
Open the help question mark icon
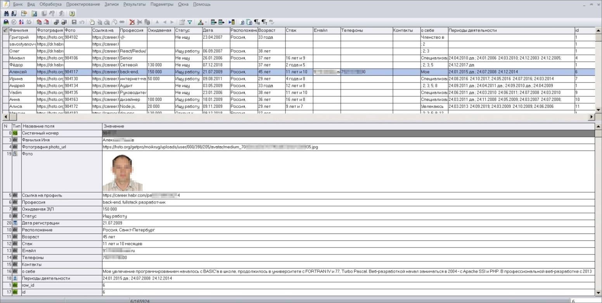[x=72, y=13]
